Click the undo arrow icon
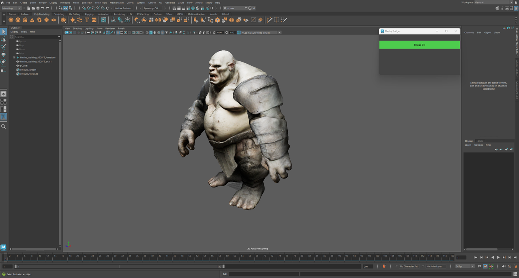Image resolution: width=519 pixels, height=278 pixels. pyautogui.click(x=43, y=8)
